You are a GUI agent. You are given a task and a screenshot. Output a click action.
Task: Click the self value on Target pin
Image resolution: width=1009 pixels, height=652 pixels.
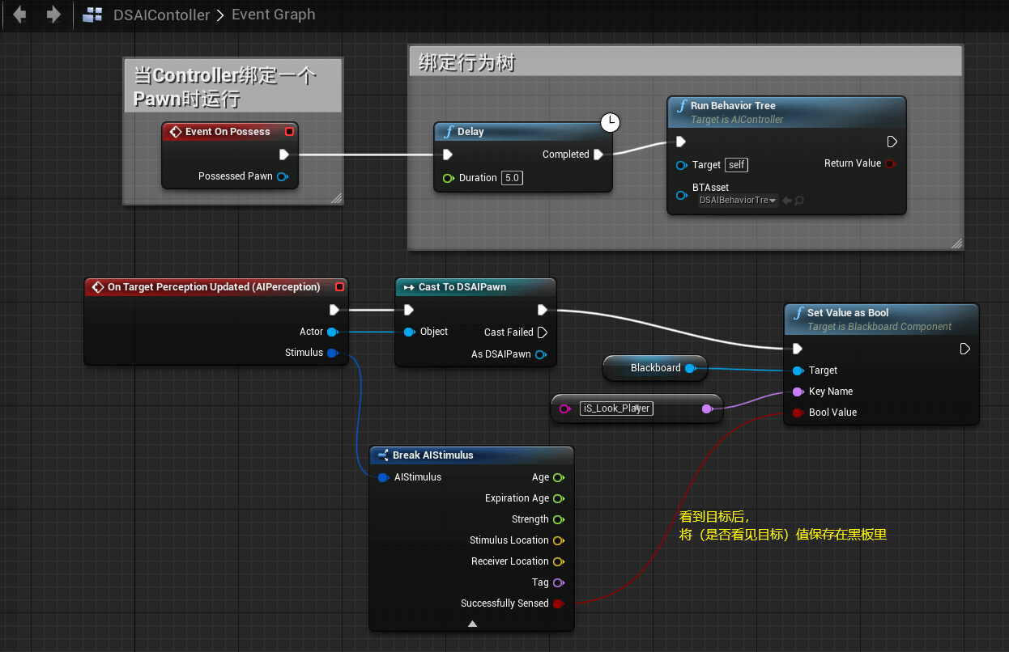pos(736,165)
